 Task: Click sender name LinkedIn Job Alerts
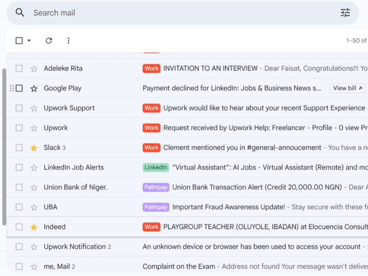(x=74, y=167)
